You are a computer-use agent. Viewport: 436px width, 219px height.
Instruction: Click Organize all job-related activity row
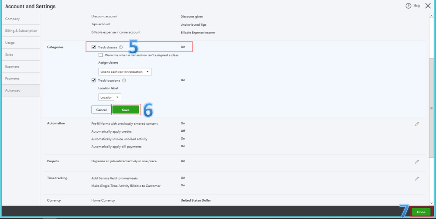(x=124, y=161)
